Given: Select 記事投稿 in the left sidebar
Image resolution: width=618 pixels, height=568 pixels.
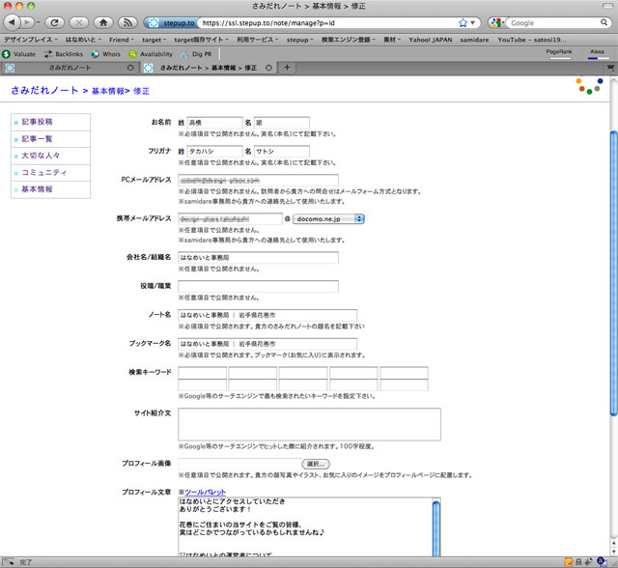Looking at the screenshot, I should pos(37,122).
